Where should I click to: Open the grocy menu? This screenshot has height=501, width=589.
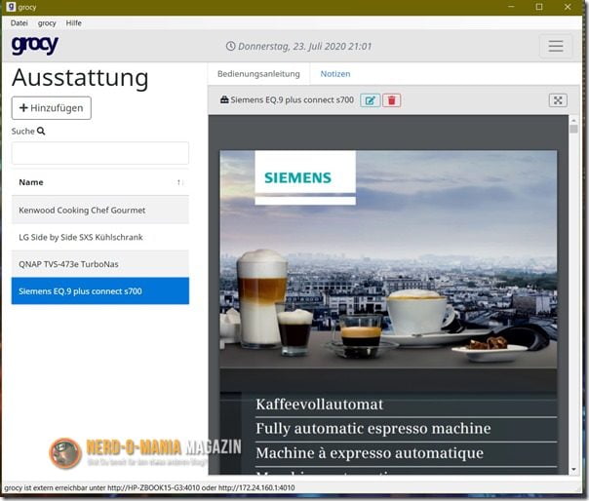tap(47, 23)
